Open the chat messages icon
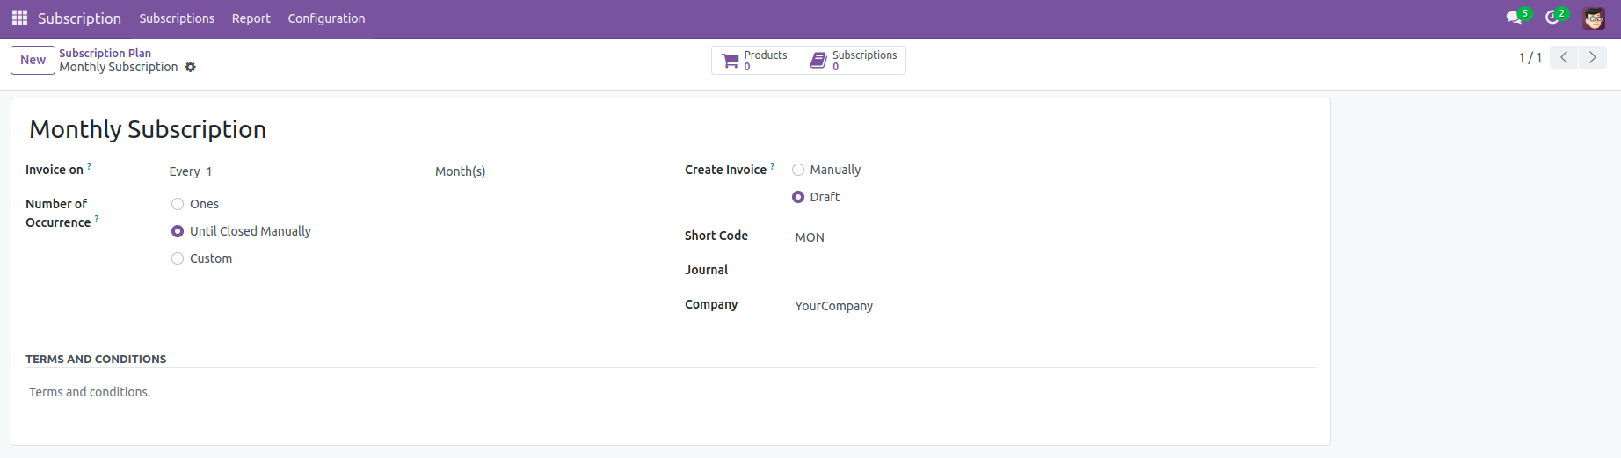 coord(1513,18)
